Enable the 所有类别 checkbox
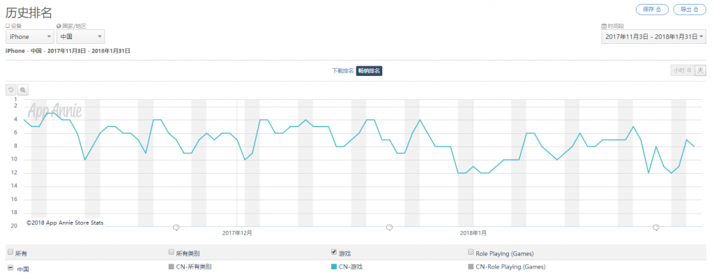 coord(172,251)
